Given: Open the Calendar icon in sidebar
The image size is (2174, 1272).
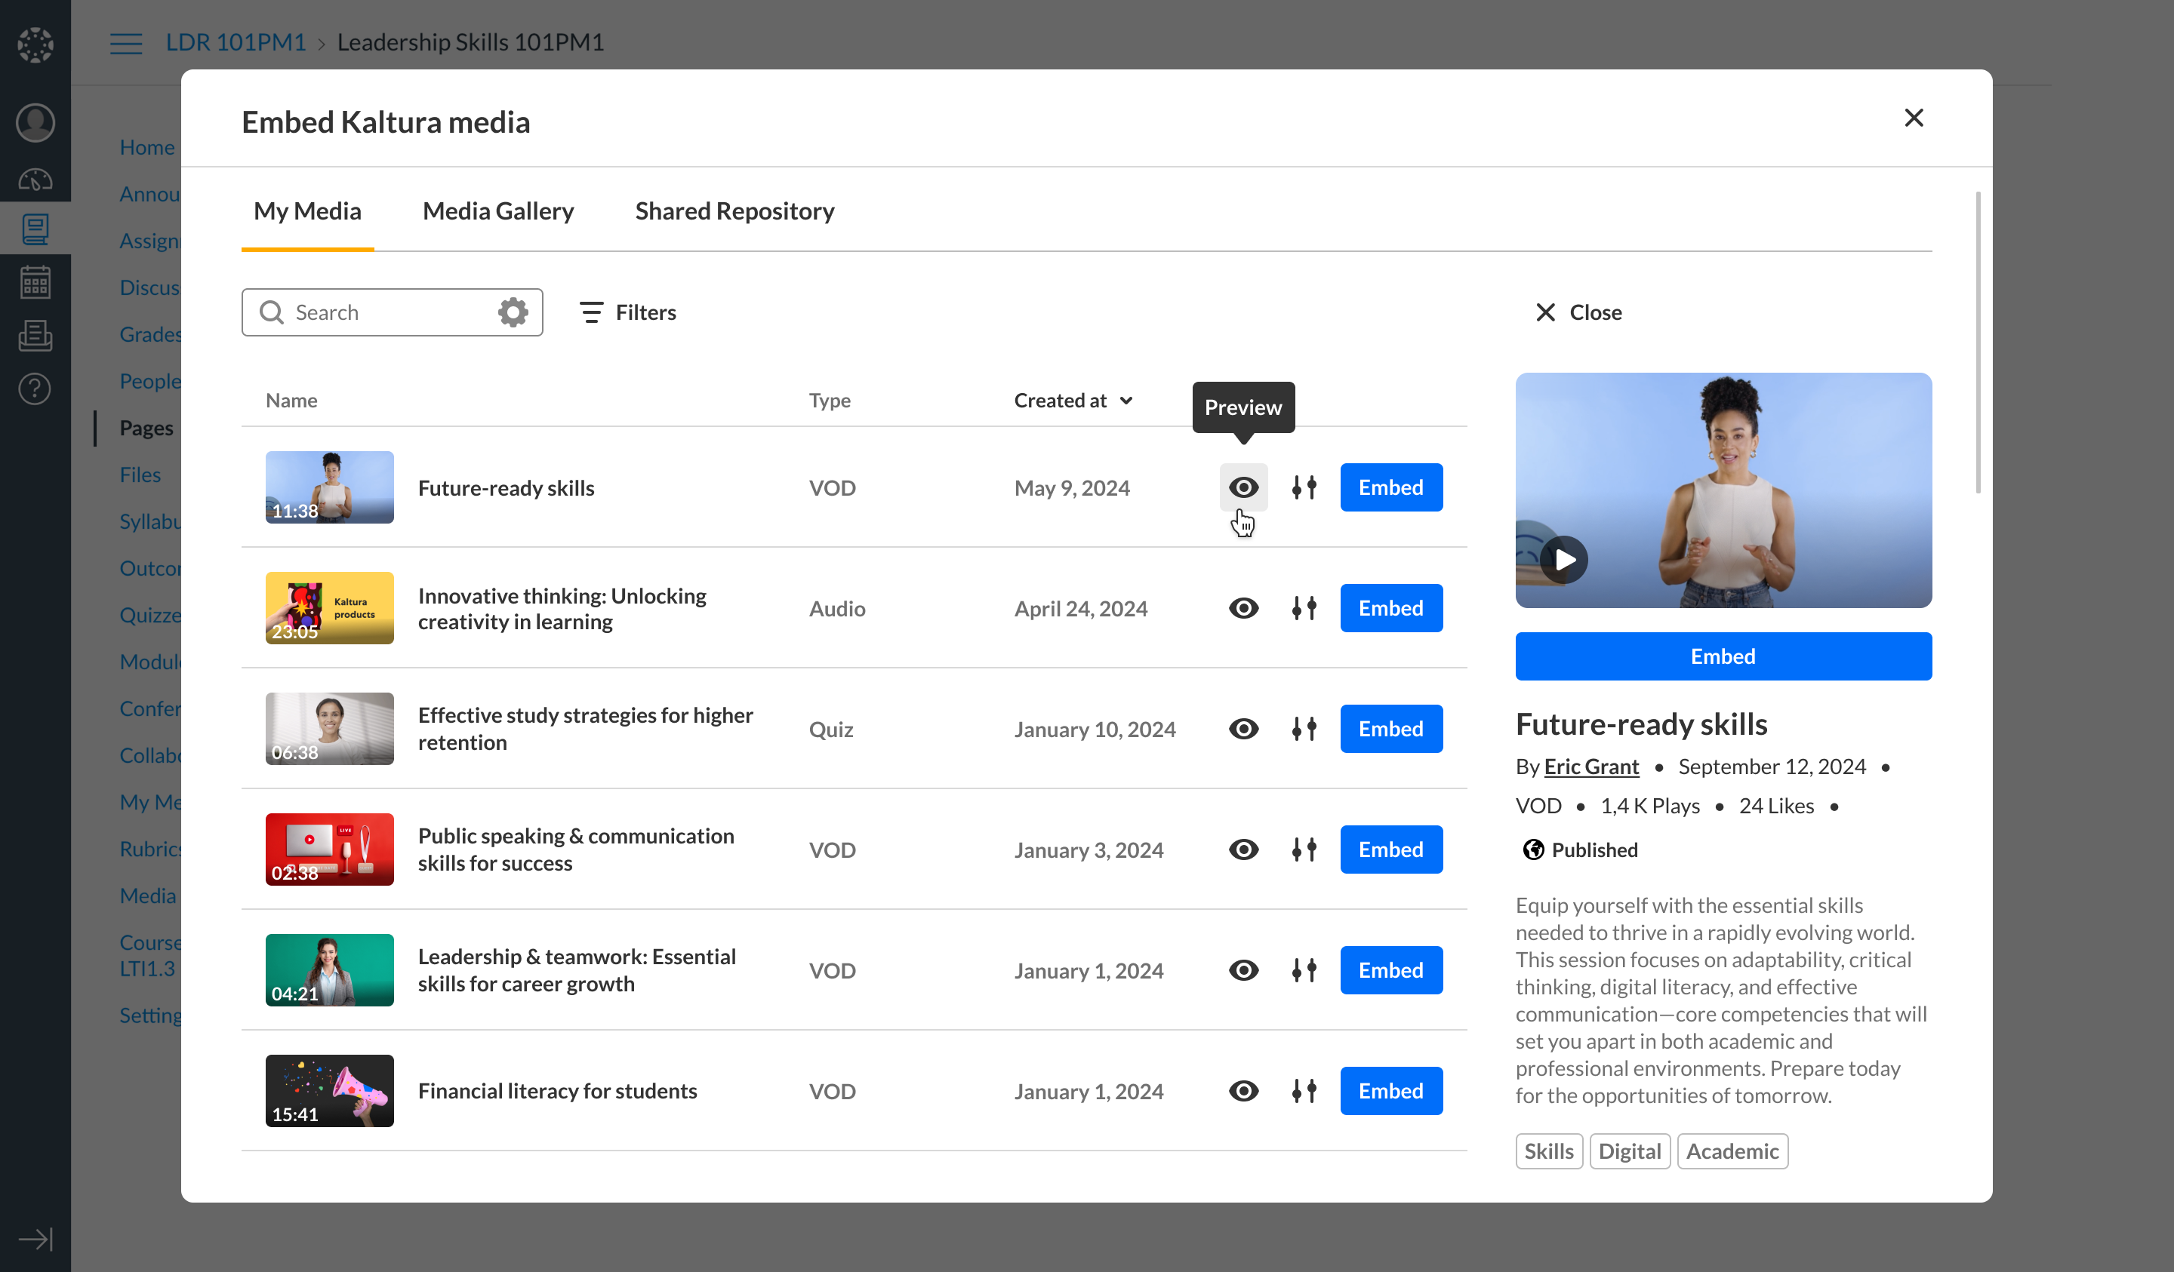Looking at the screenshot, I should point(35,282).
